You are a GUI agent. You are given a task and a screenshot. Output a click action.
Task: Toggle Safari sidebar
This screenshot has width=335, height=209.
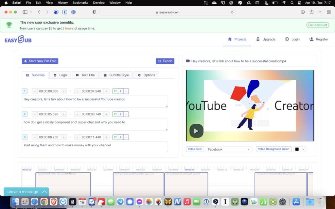[25, 12]
